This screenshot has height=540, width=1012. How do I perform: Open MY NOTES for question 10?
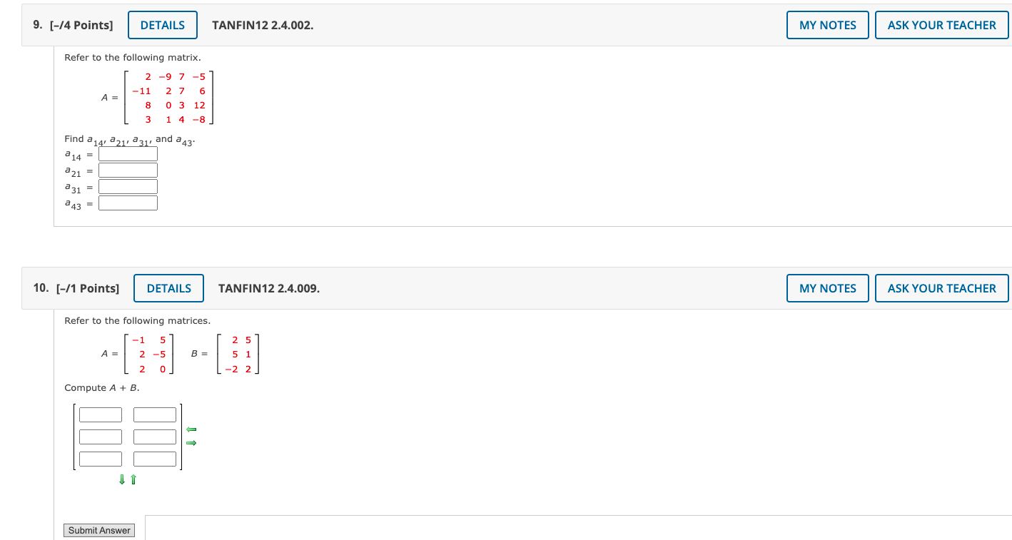(827, 288)
